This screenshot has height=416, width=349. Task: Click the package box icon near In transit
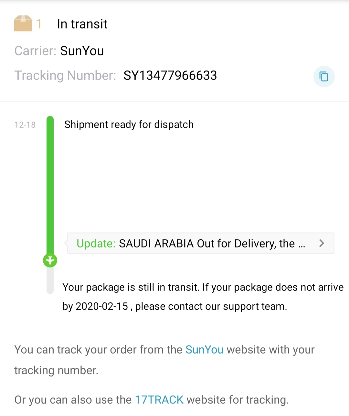(x=23, y=23)
